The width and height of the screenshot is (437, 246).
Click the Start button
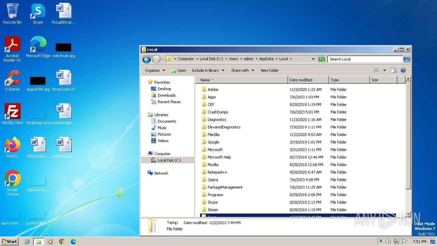[x=10, y=241]
